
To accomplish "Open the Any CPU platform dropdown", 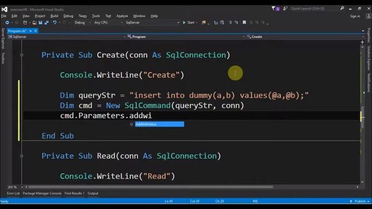I will (109, 23).
